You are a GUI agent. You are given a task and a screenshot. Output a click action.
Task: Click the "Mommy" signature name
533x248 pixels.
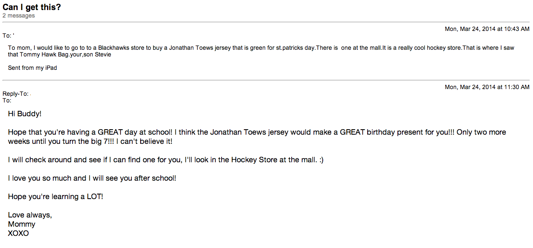(21, 224)
